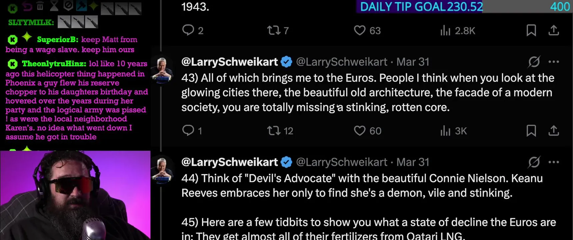Image resolution: width=573 pixels, height=240 pixels.
Task: View analytics showing 3K views
Action: [x=453, y=131]
